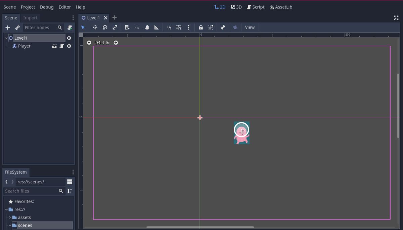The image size is (403, 230).
Task: Switch to the Script workspace
Action: tap(256, 7)
